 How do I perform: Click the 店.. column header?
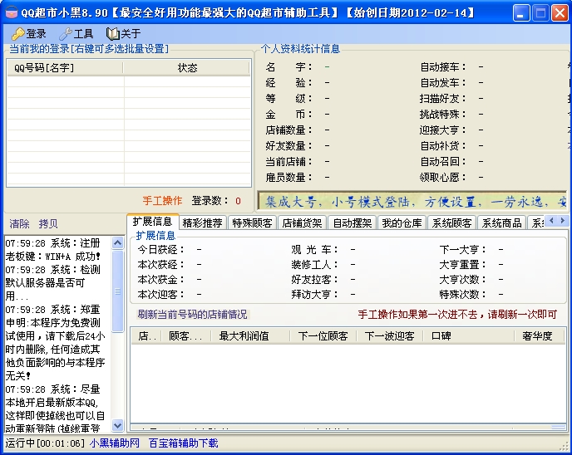click(x=146, y=336)
